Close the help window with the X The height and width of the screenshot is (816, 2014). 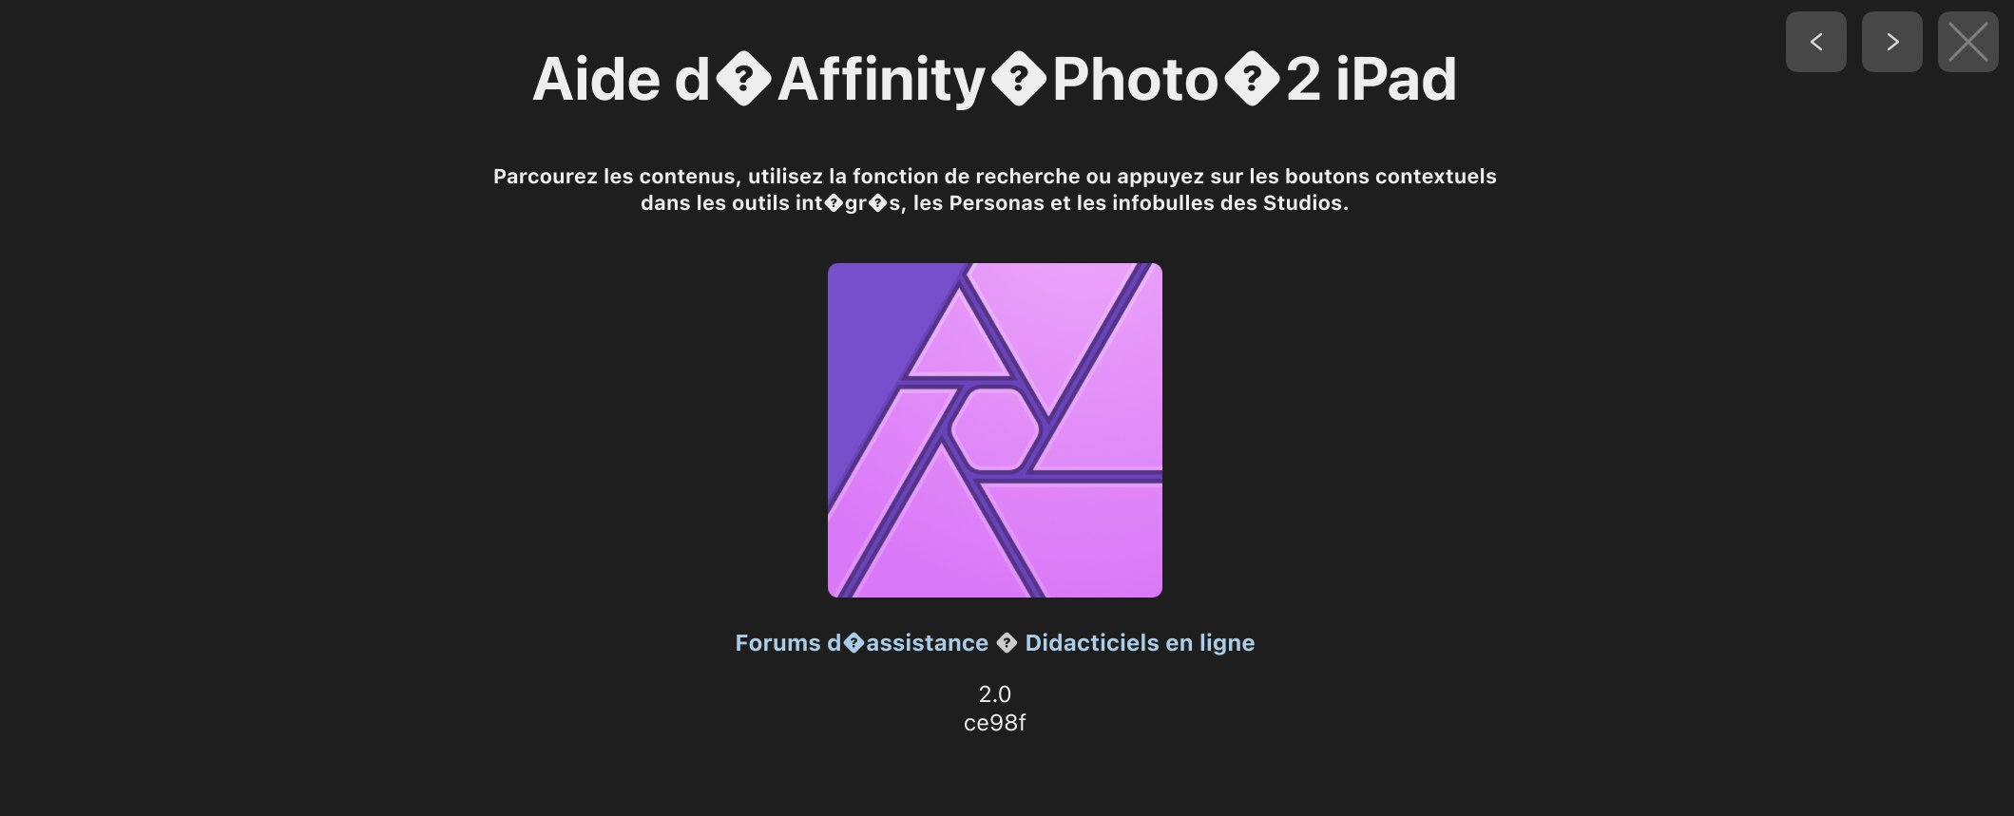tap(1967, 42)
